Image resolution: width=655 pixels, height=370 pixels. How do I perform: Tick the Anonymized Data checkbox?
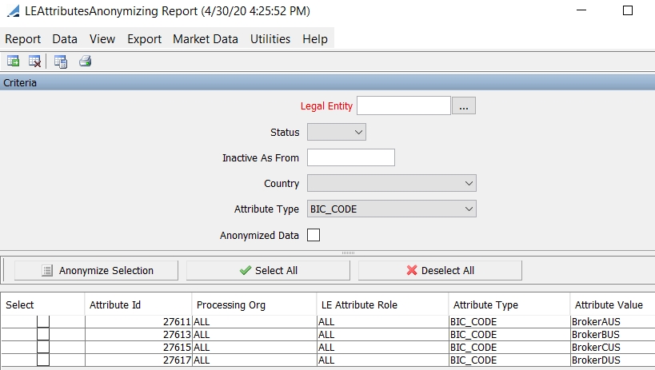tap(314, 235)
